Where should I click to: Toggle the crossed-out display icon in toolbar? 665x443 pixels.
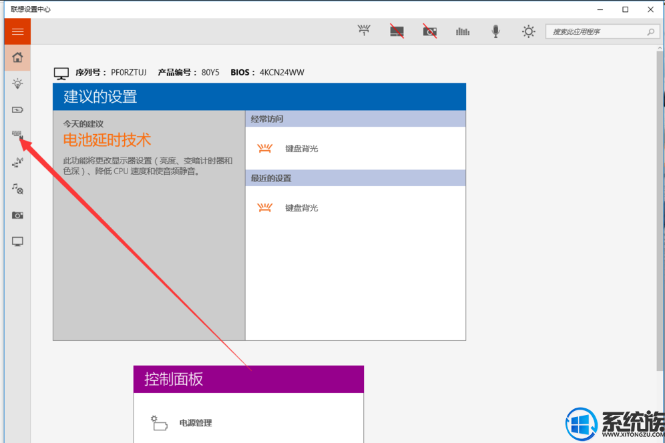397,31
